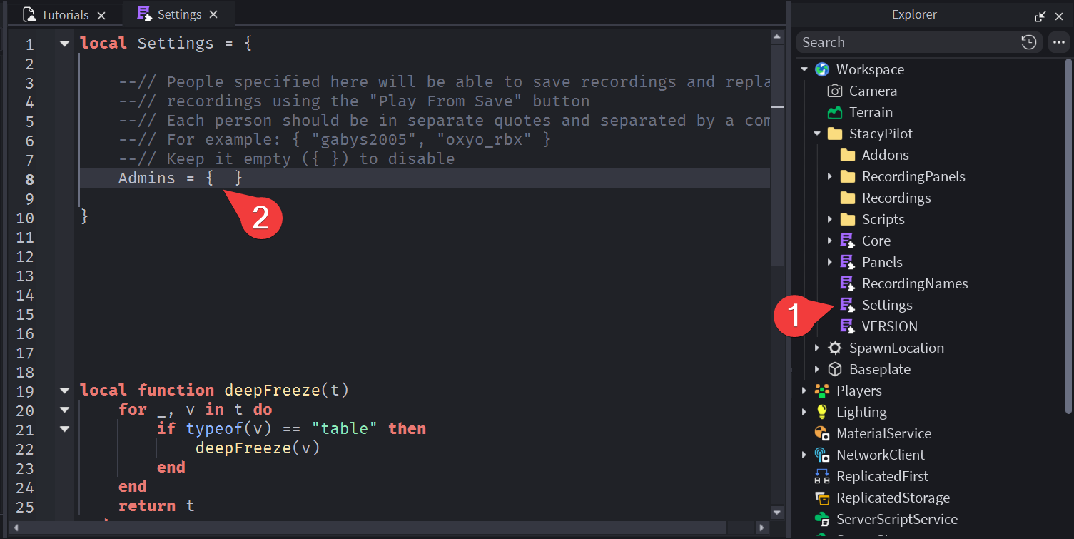
Task: Fold the Settings table on line 1
Action: click(x=65, y=44)
